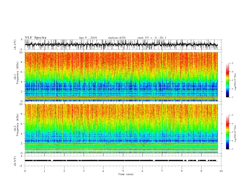
Task: Click tick label "10" on the Time axis
Action: click(x=221, y=171)
